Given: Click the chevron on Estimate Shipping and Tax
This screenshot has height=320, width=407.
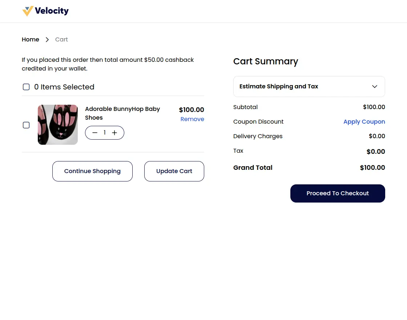Looking at the screenshot, I should point(375,87).
